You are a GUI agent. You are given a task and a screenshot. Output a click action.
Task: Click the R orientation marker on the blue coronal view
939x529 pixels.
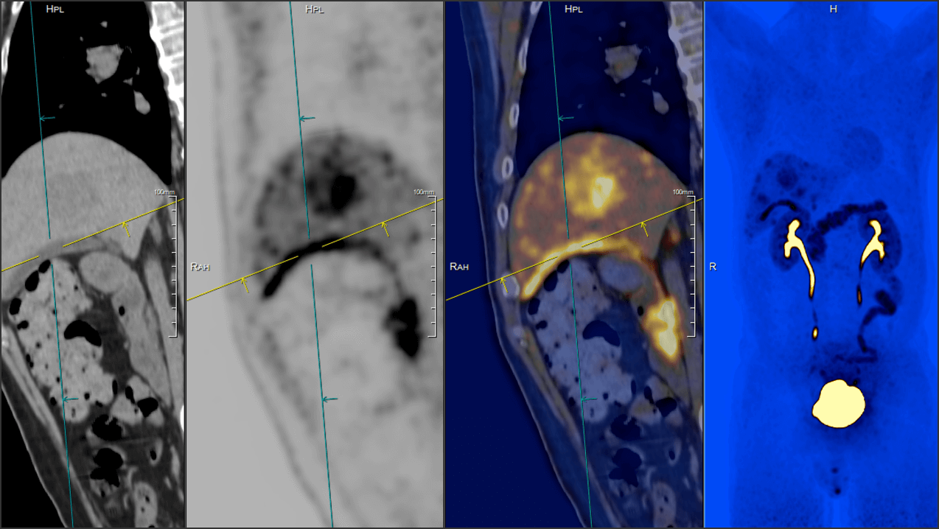click(x=711, y=267)
